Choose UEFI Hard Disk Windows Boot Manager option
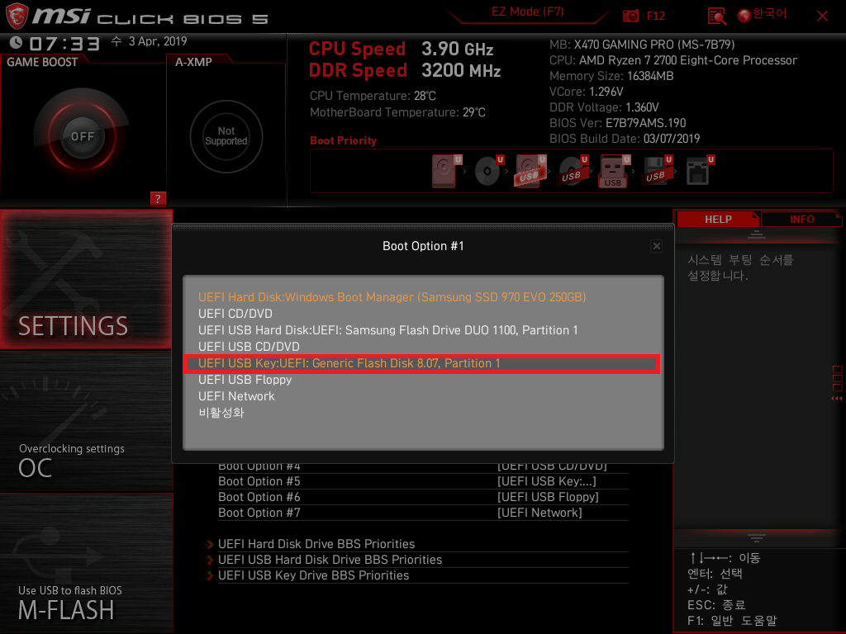The width and height of the screenshot is (846, 634). pos(422,297)
